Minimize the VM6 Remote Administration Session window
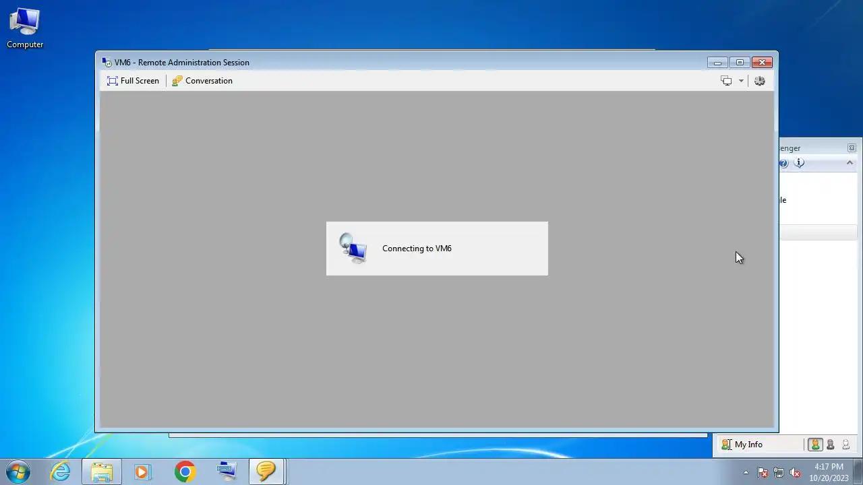The width and height of the screenshot is (863, 485). 717,63
